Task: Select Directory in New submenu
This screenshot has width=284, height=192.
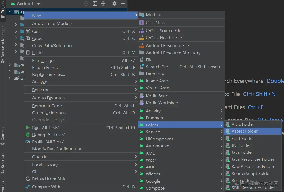Action: tap(181, 74)
